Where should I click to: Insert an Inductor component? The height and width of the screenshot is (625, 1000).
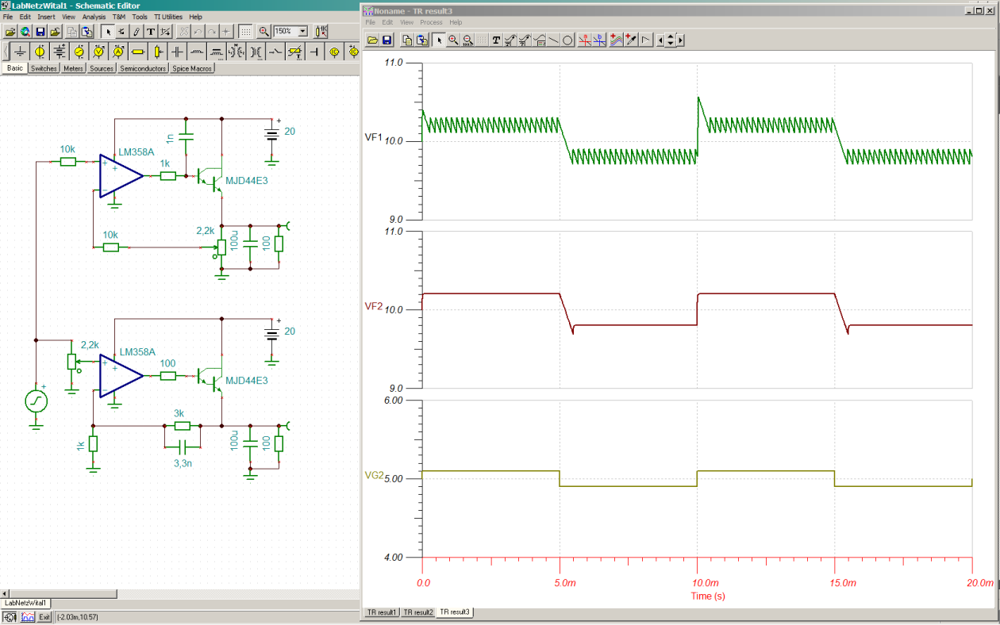197,52
